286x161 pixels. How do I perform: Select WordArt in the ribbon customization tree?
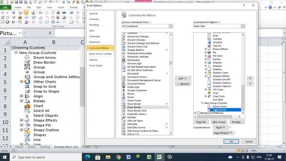tap(218, 42)
